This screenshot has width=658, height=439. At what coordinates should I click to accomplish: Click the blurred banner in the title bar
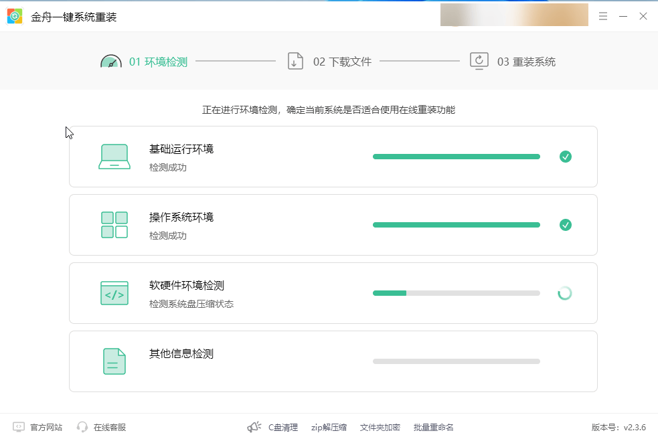[514, 15]
